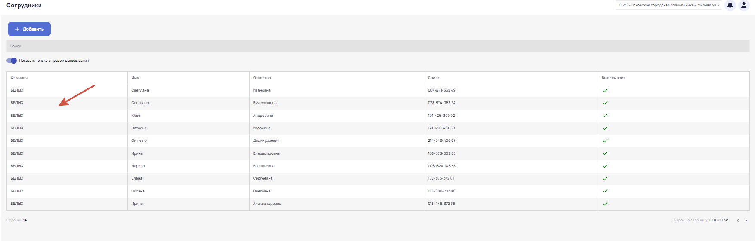Click the patronymic Сергеевна

263,178
